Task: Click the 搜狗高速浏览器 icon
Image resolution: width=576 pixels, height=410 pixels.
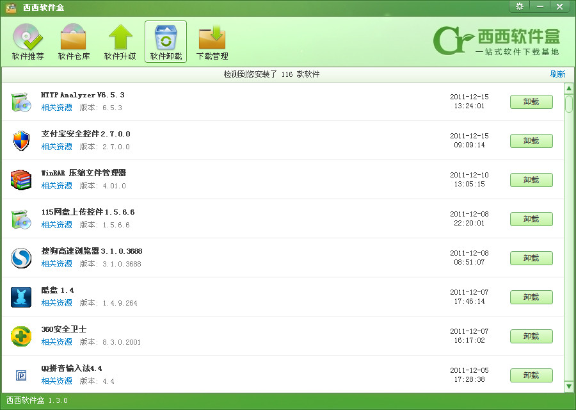Action: 21,258
